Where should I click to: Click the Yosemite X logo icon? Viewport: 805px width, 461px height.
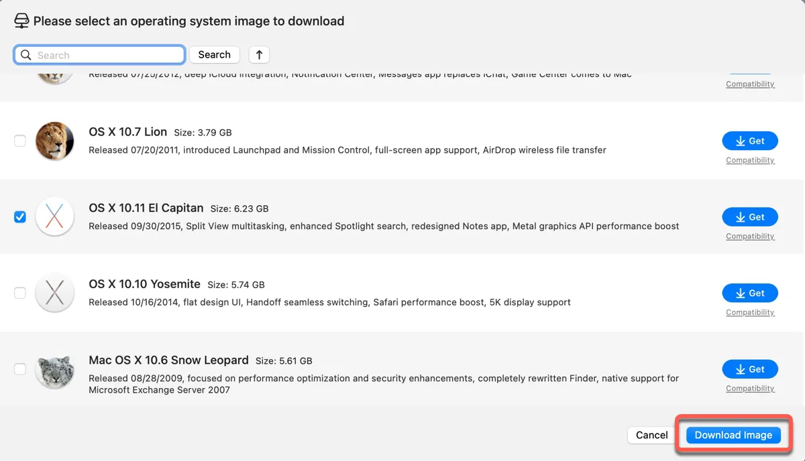[54, 293]
